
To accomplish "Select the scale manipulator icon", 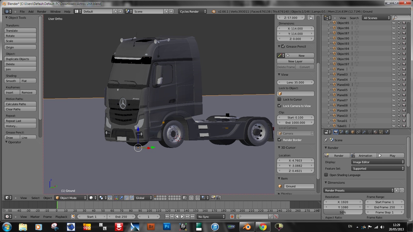I will coord(132,198).
